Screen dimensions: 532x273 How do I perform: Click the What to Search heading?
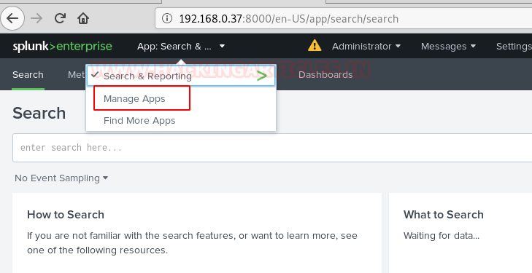point(444,215)
